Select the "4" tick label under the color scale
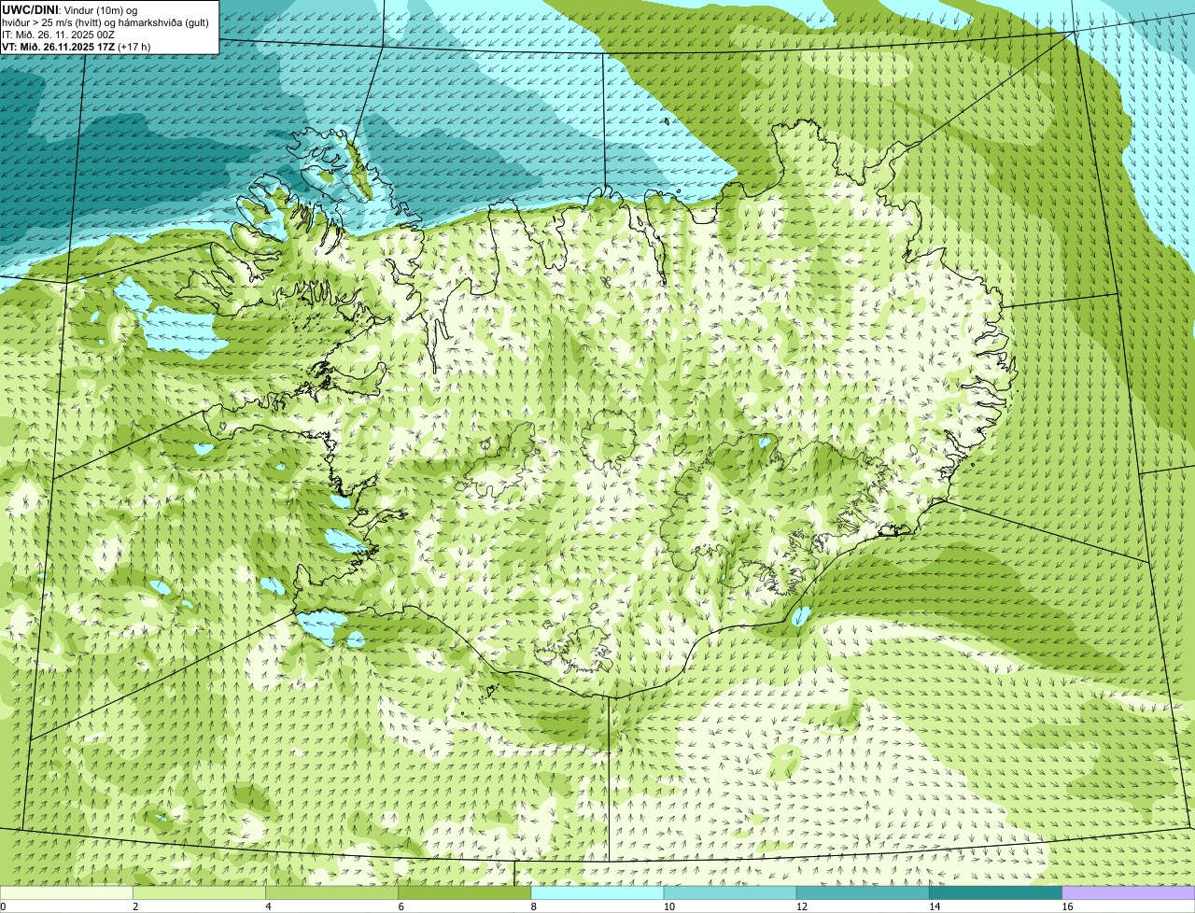 point(268,906)
